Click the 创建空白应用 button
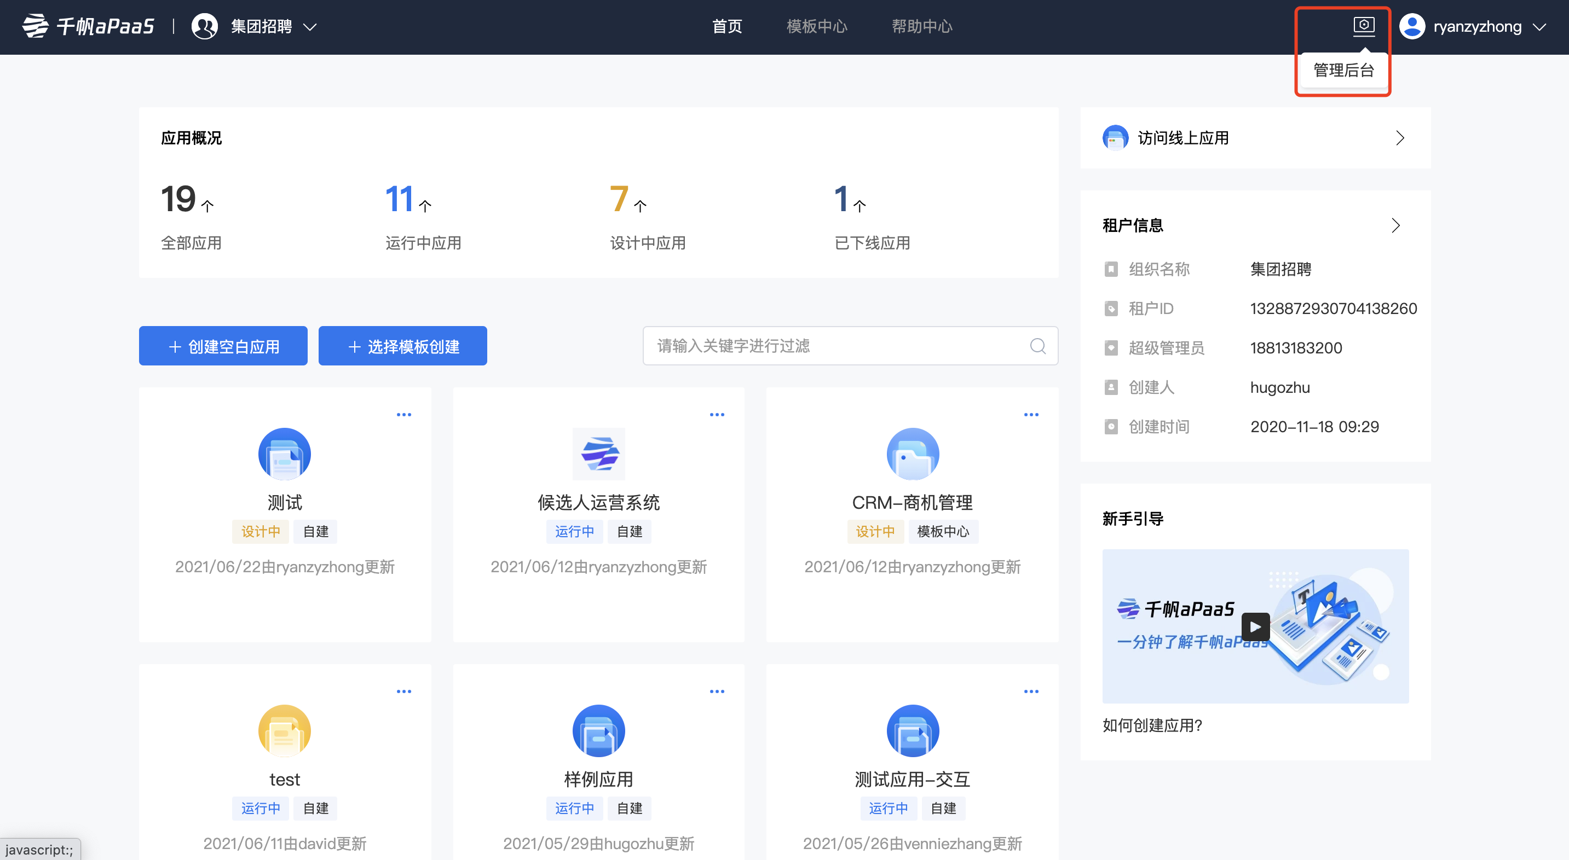This screenshot has height=860, width=1569. [x=223, y=346]
